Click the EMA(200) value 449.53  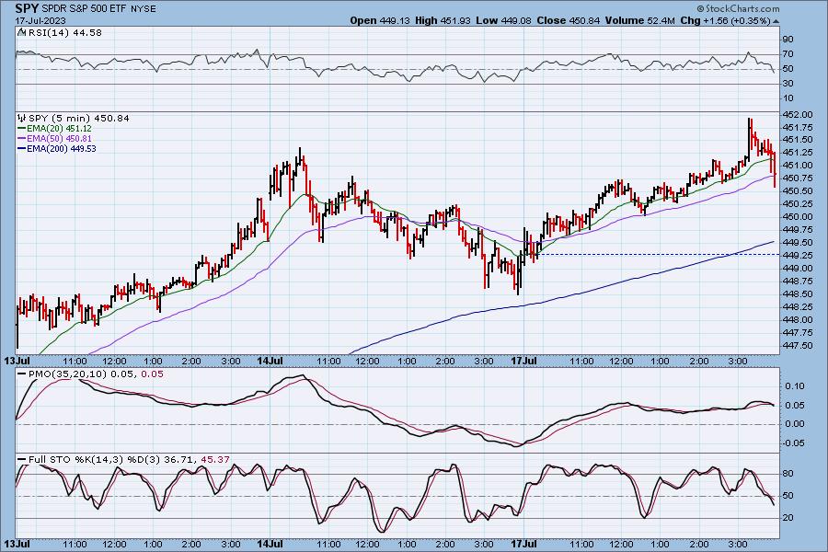pos(83,148)
